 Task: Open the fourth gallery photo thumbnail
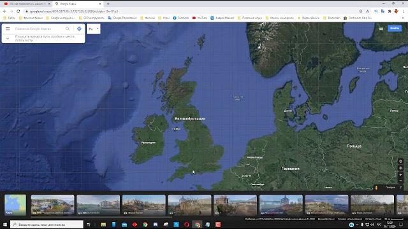pyautogui.click(x=190, y=205)
